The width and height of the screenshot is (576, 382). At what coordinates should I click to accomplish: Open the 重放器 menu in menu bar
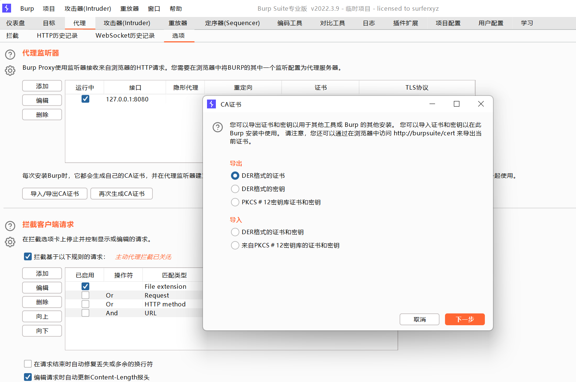pyautogui.click(x=130, y=8)
